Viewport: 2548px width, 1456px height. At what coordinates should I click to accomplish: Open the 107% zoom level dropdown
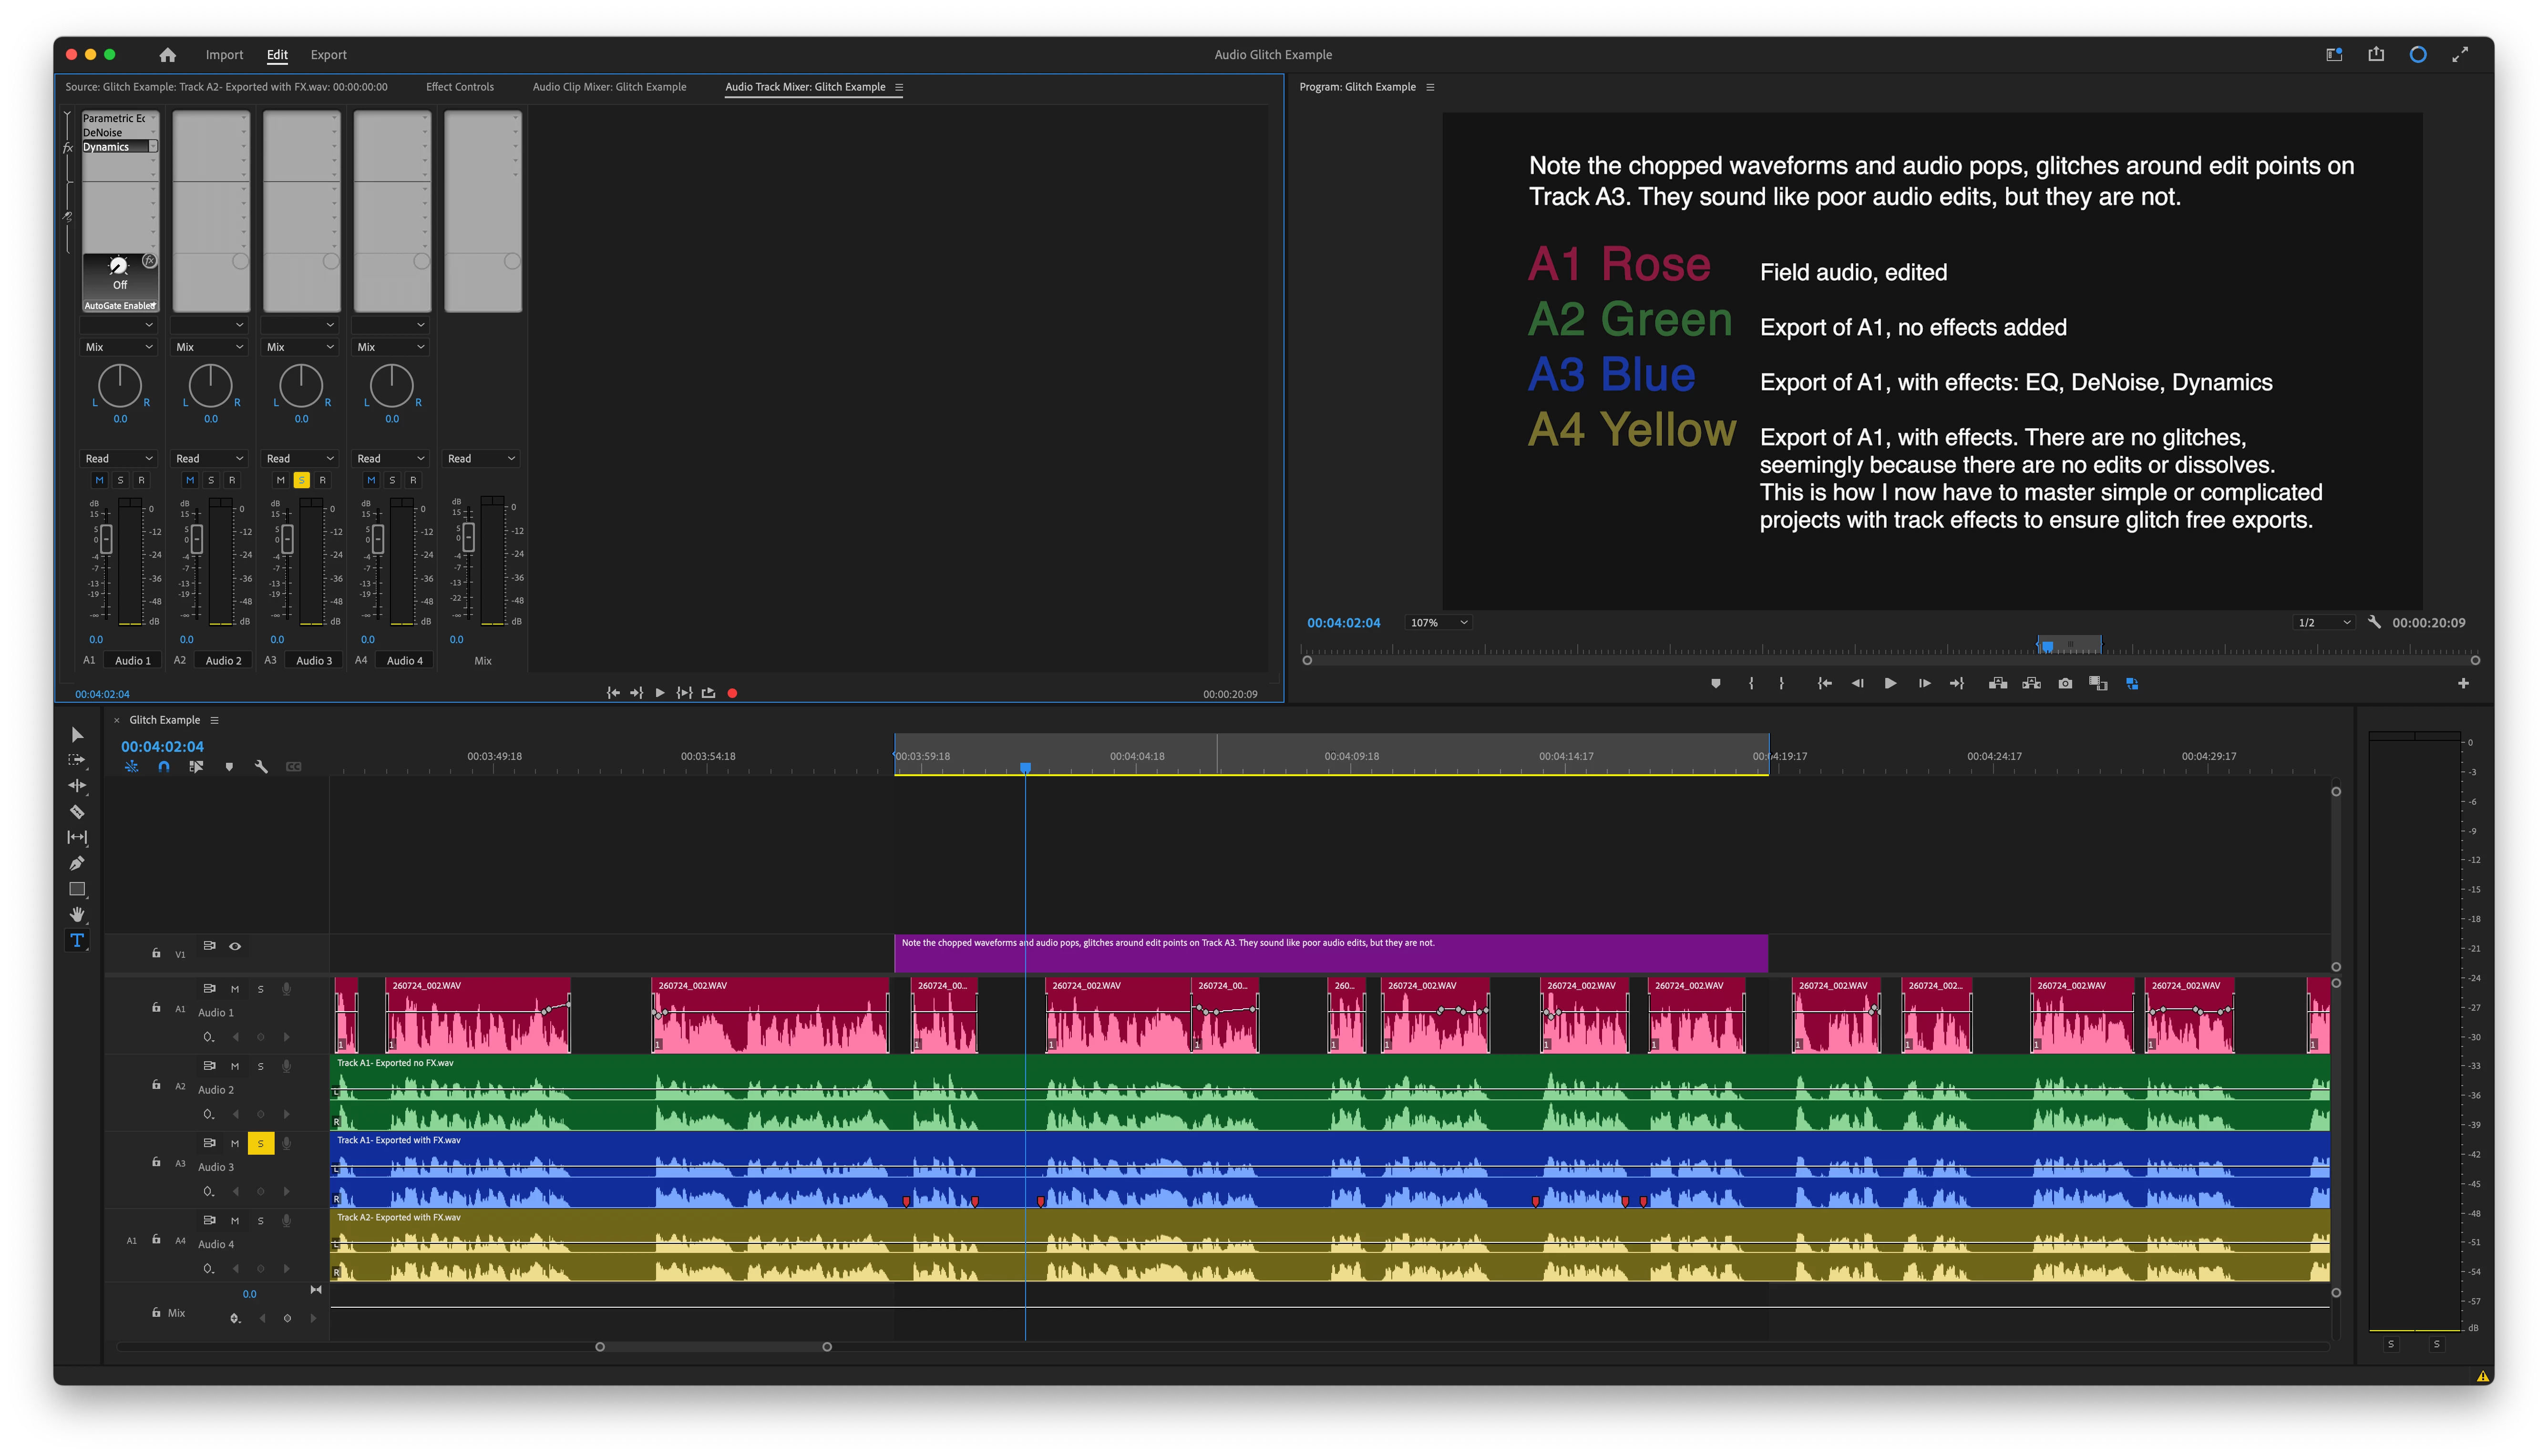pos(1437,623)
